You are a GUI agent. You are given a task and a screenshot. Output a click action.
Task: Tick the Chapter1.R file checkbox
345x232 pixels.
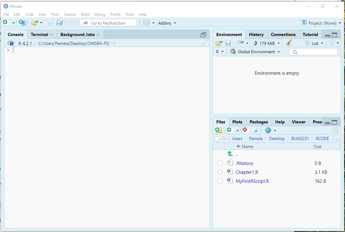tap(220, 172)
